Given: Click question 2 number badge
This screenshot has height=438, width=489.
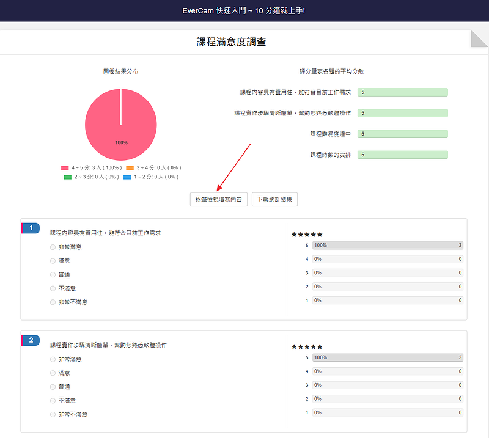Looking at the screenshot, I should coord(31,340).
